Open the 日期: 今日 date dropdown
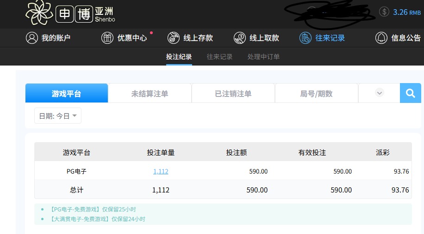Screen dimensions: 424x234 pos(58,116)
